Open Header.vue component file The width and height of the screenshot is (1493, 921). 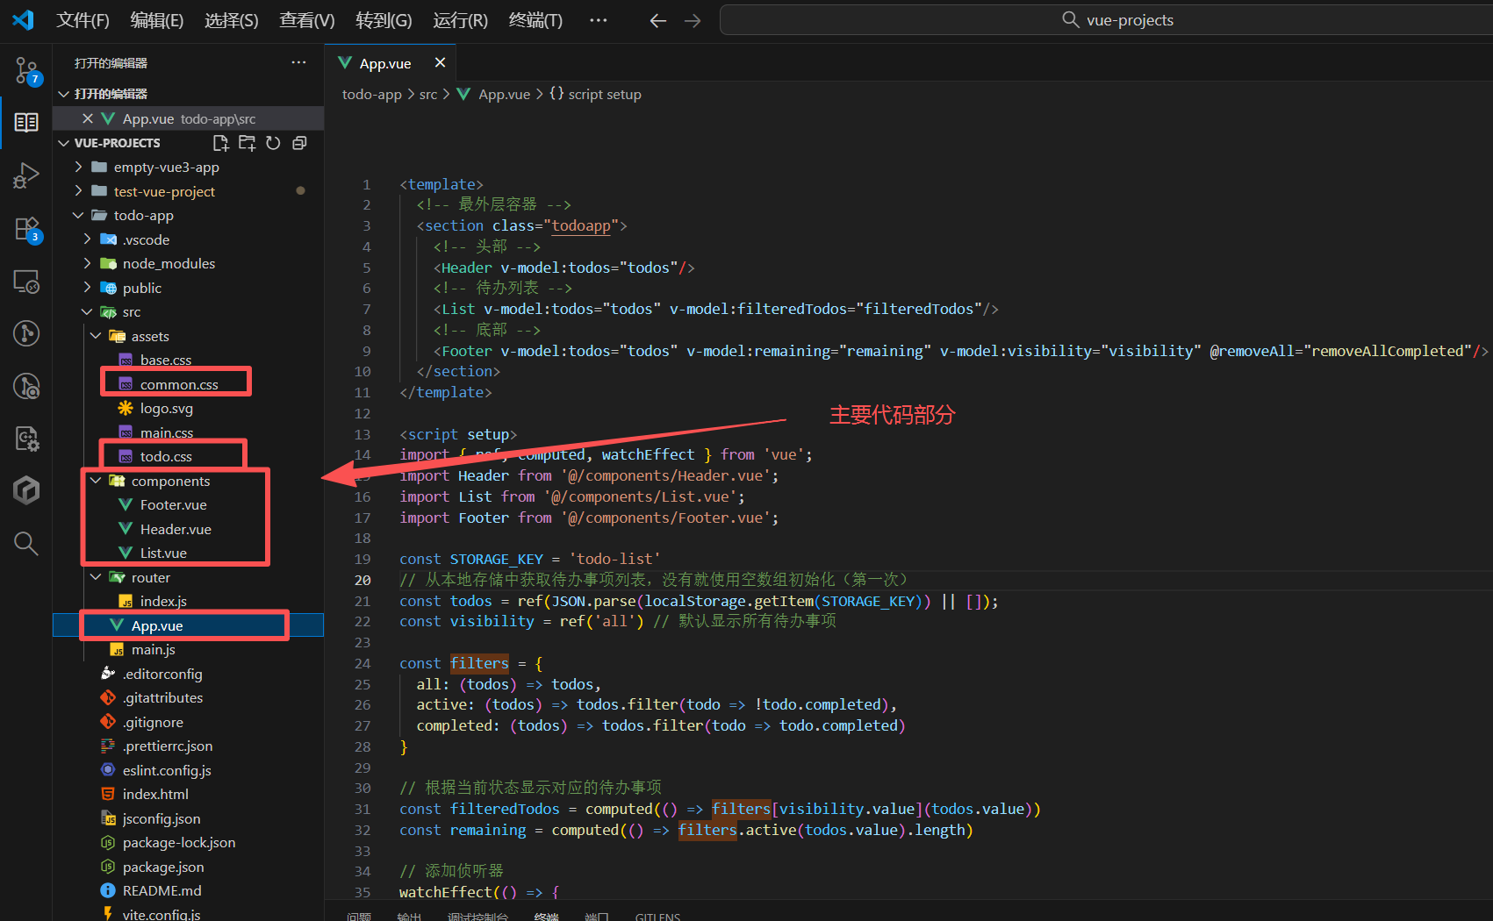click(x=176, y=529)
